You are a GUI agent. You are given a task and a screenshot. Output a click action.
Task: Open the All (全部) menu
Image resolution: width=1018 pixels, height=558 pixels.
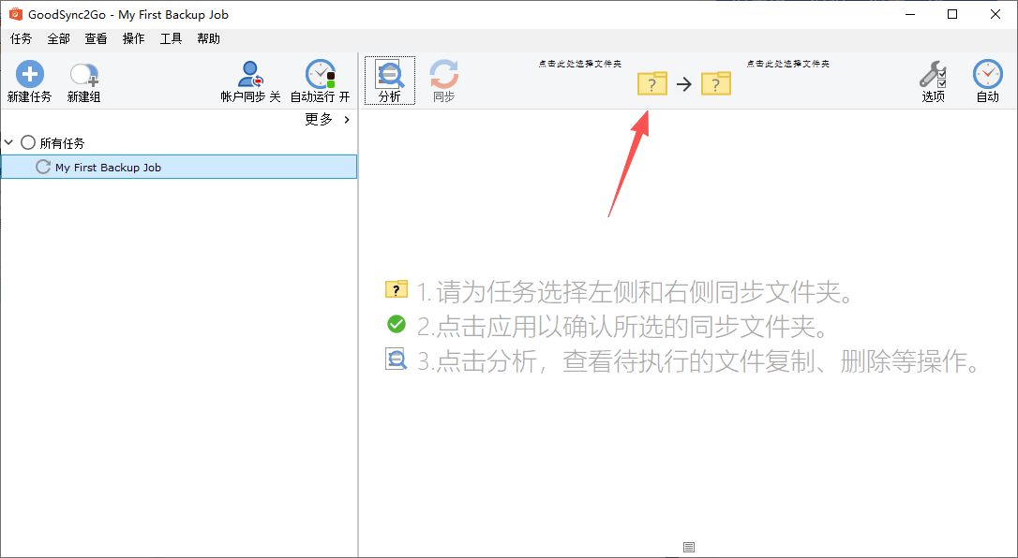coord(58,39)
